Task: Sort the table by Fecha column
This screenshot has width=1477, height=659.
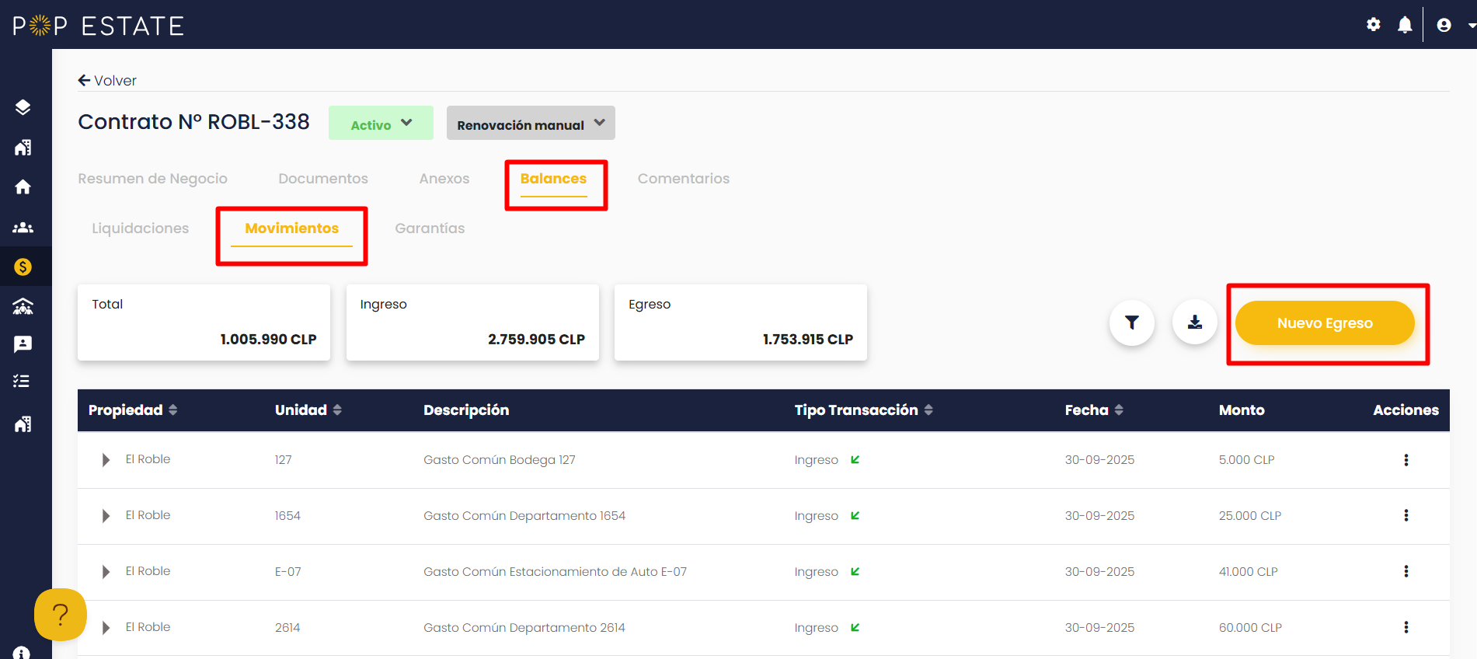Action: pos(1094,410)
